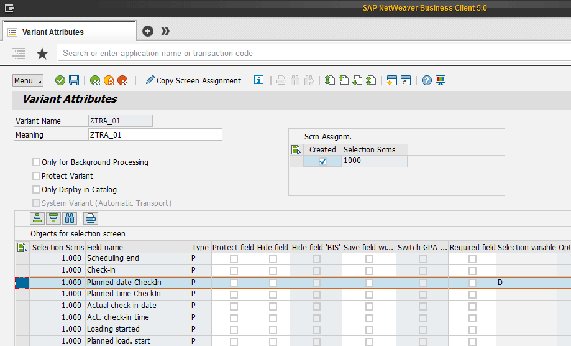
Task: Tick Required field for Planned time CheckIn
Action: (472, 294)
